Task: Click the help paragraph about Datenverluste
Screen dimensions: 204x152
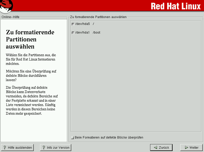Action: [32, 100]
